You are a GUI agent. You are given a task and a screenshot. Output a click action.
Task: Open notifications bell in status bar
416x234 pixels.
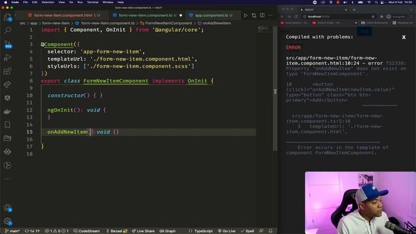pos(270,231)
